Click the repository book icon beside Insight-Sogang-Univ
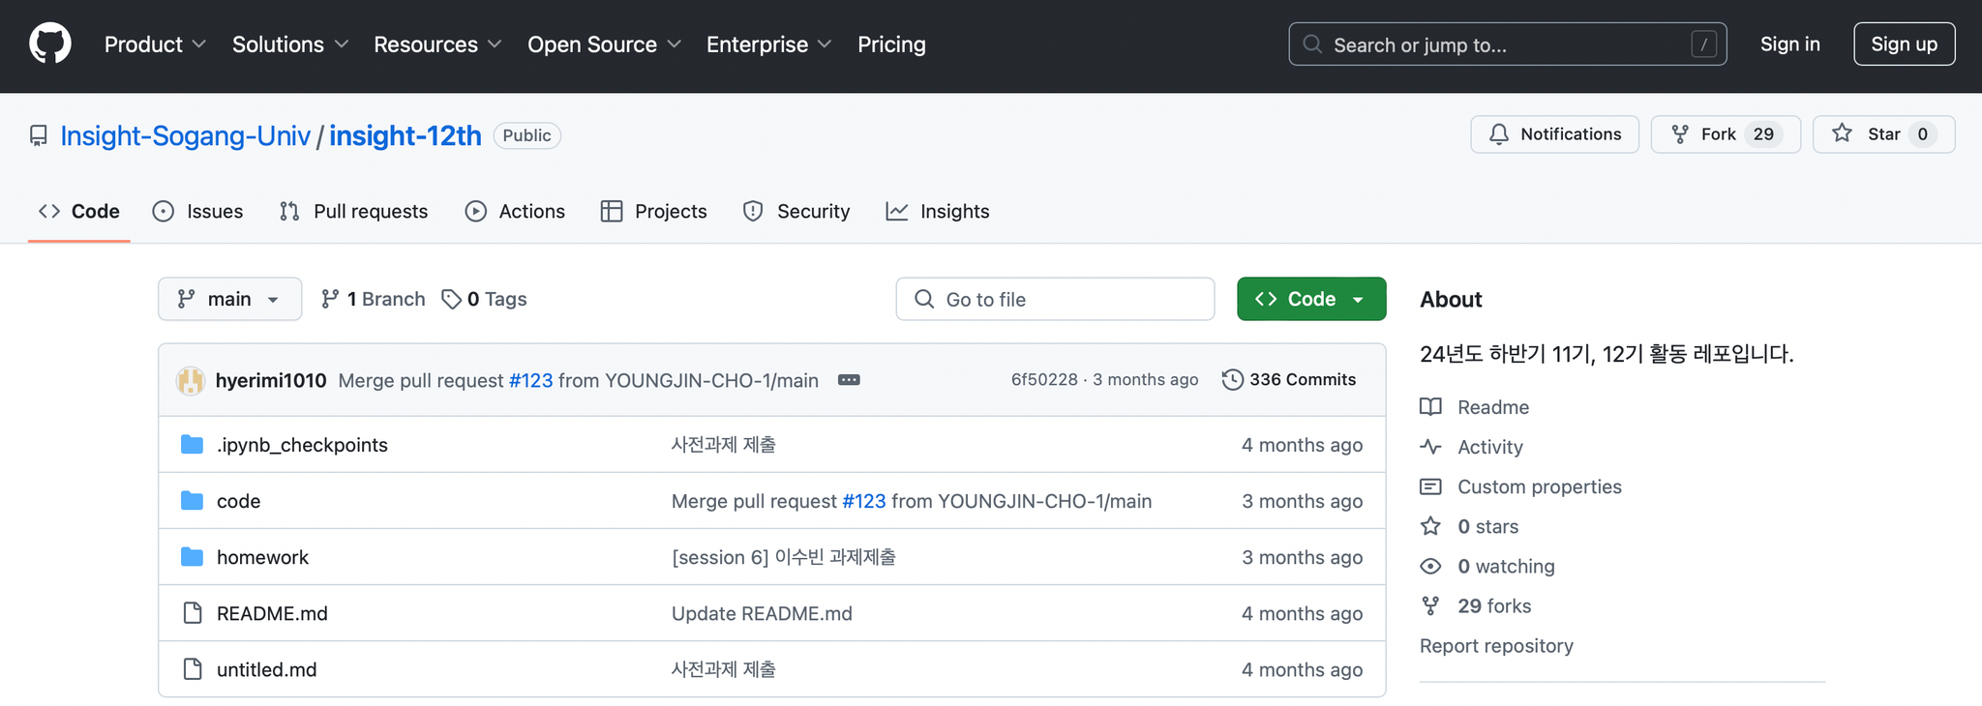This screenshot has height=706, width=1982. (x=39, y=135)
